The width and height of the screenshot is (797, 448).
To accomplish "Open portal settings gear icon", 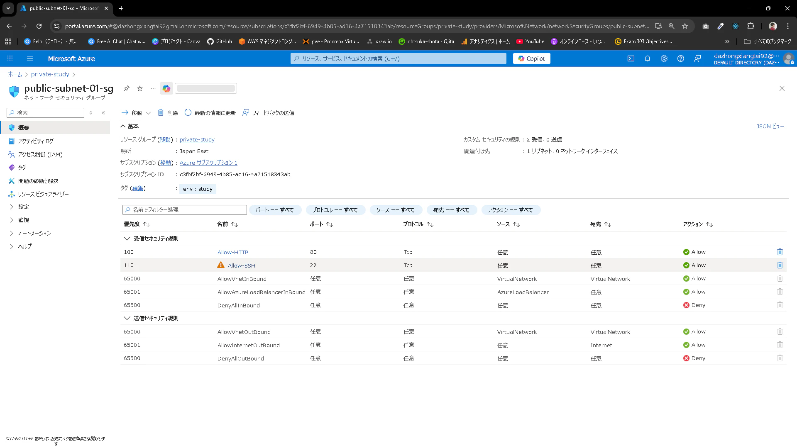I will point(664,58).
